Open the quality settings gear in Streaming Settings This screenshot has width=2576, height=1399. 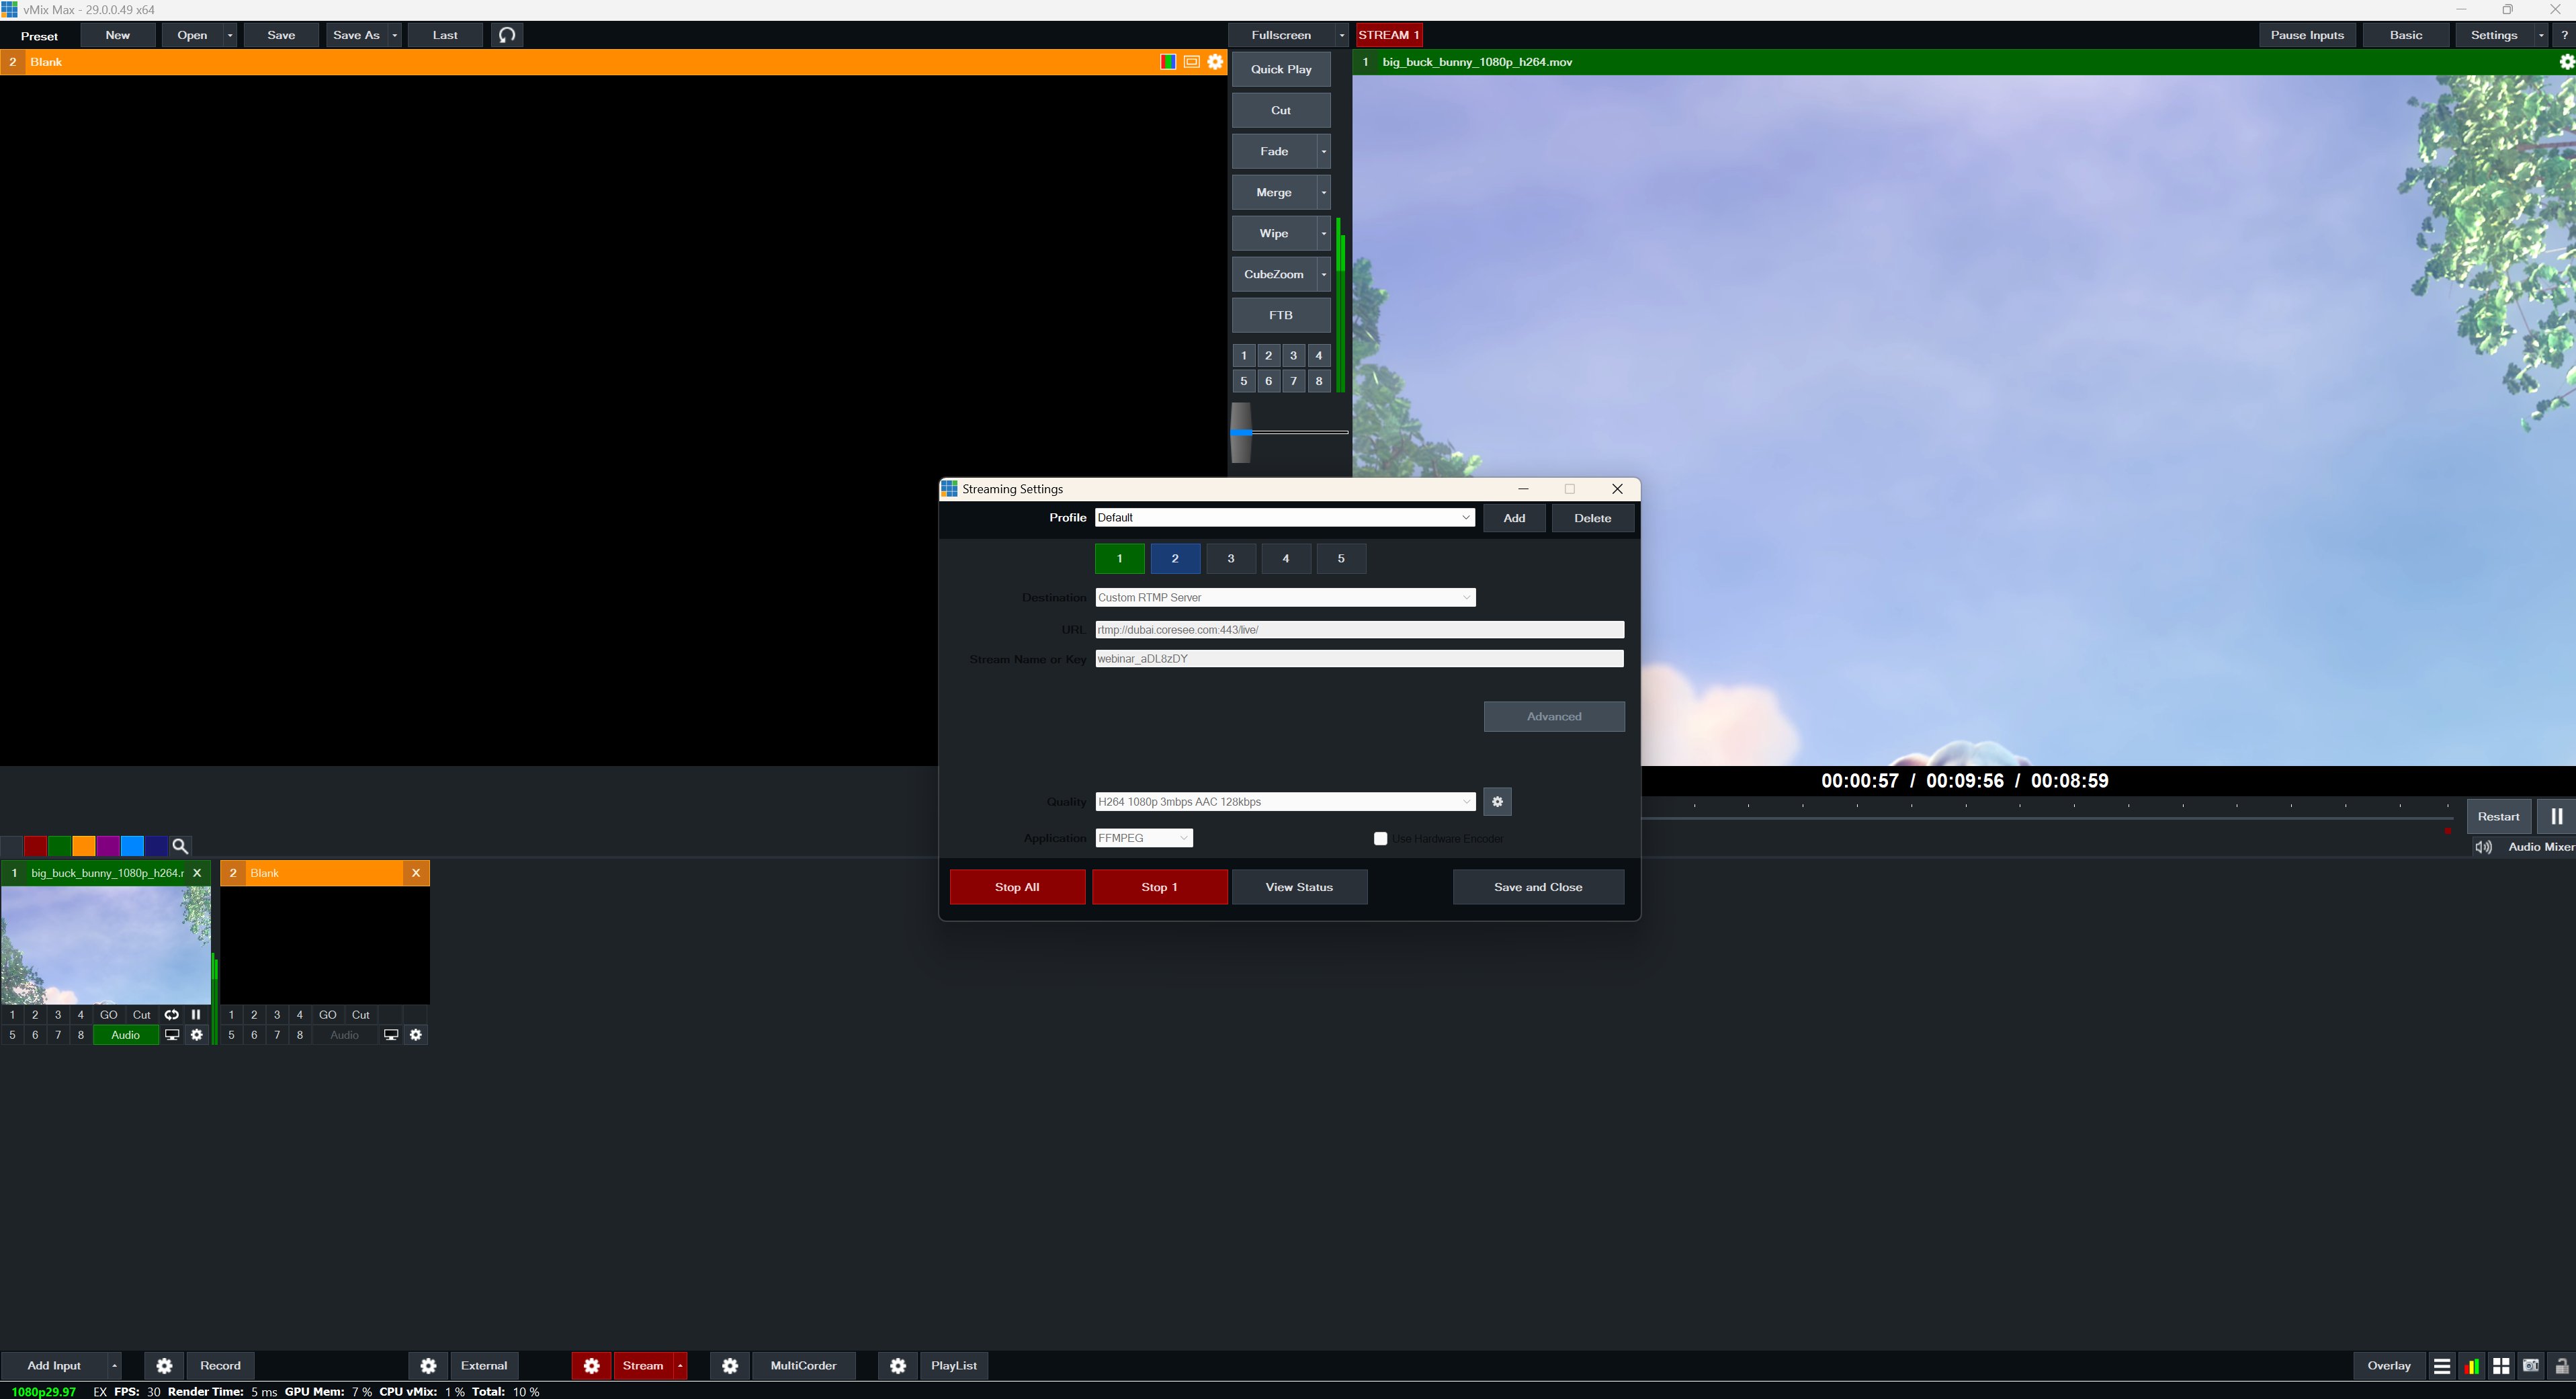click(1497, 801)
